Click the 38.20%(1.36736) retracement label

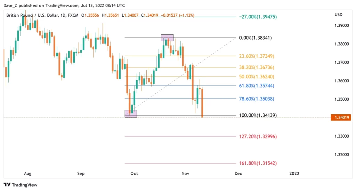[257, 67]
